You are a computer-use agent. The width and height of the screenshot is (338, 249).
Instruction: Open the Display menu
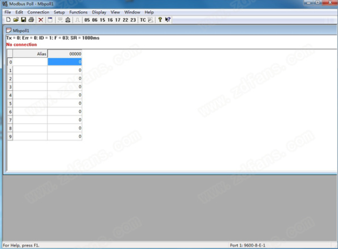(x=99, y=12)
